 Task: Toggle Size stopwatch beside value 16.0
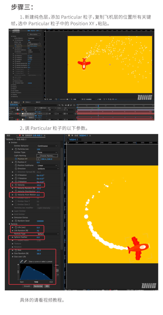[x=16, y=250]
